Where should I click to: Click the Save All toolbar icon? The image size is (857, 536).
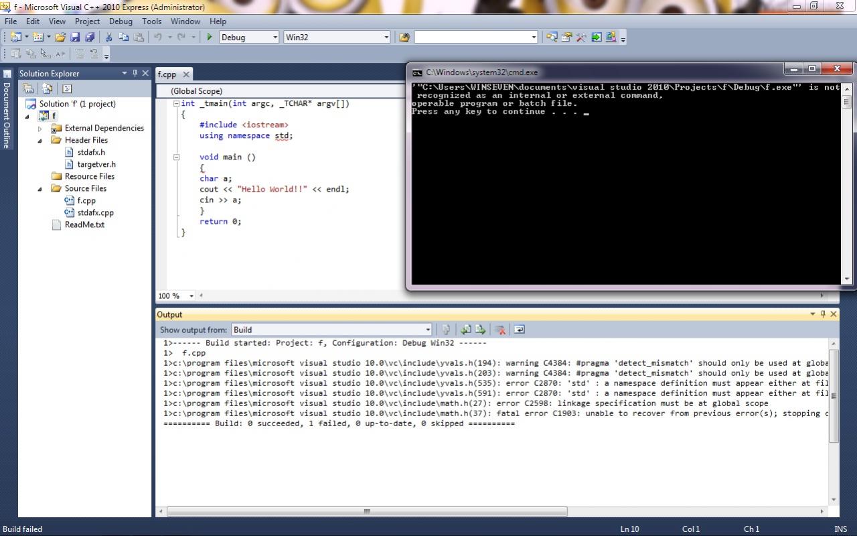click(89, 38)
